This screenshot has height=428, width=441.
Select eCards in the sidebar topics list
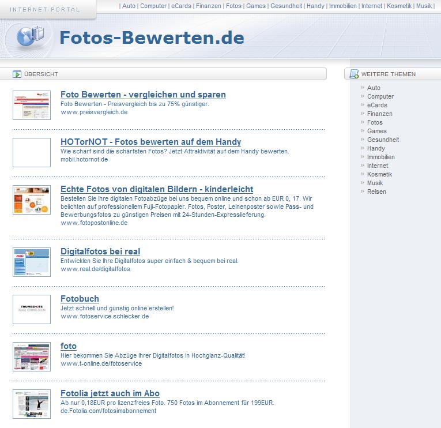377,105
